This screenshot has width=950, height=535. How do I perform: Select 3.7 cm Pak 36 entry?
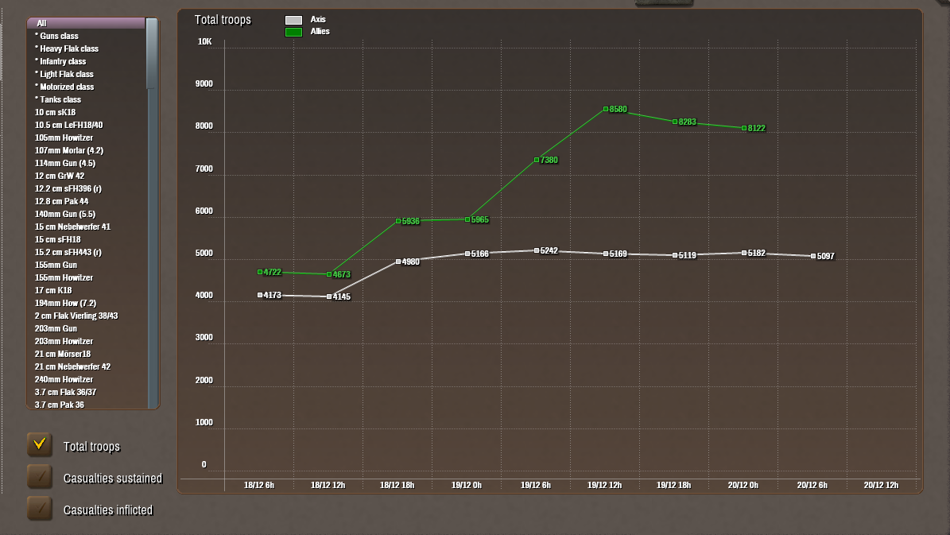tap(86, 404)
